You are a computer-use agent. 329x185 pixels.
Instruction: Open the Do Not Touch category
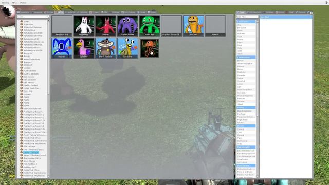click(x=31, y=88)
